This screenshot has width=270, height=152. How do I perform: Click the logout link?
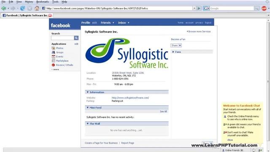208,22
